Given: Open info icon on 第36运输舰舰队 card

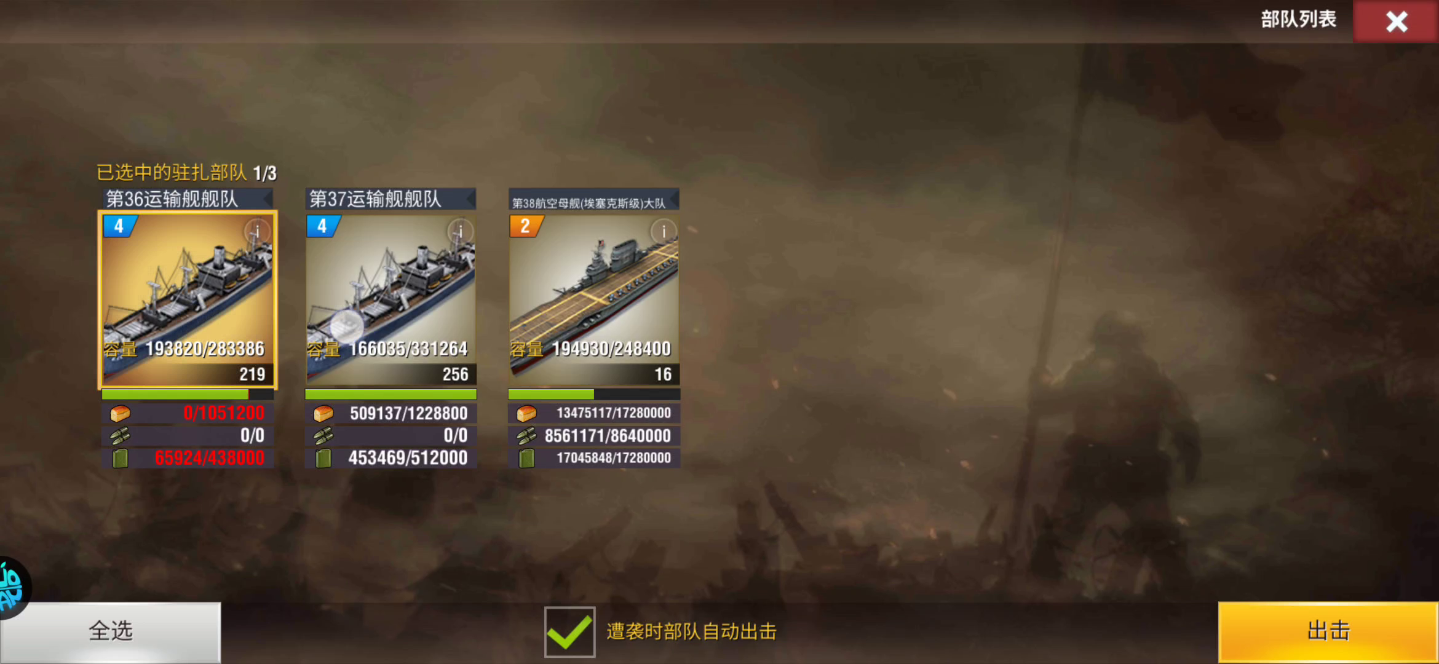Looking at the screenshot, I should [257, 232].
